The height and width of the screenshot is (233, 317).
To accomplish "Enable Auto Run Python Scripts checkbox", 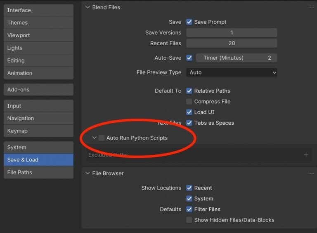I will [x=102, y=138].
